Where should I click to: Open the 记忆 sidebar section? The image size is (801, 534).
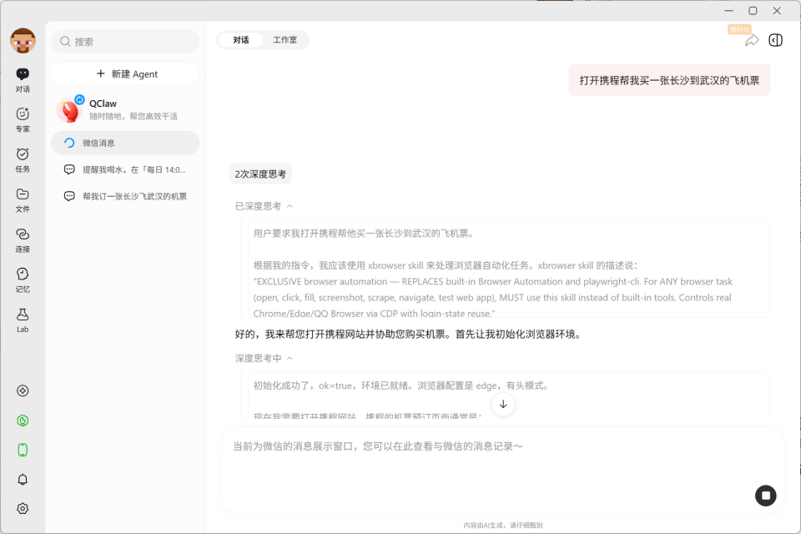pyautogui.click(x=23, y=280)
